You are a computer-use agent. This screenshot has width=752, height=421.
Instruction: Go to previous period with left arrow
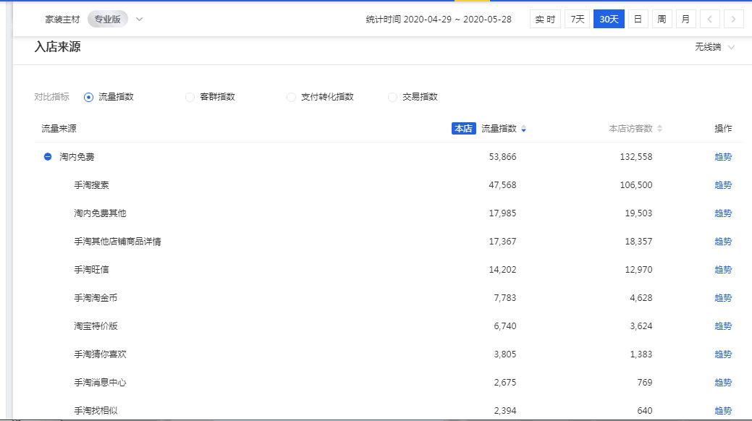tap(710, 20)
